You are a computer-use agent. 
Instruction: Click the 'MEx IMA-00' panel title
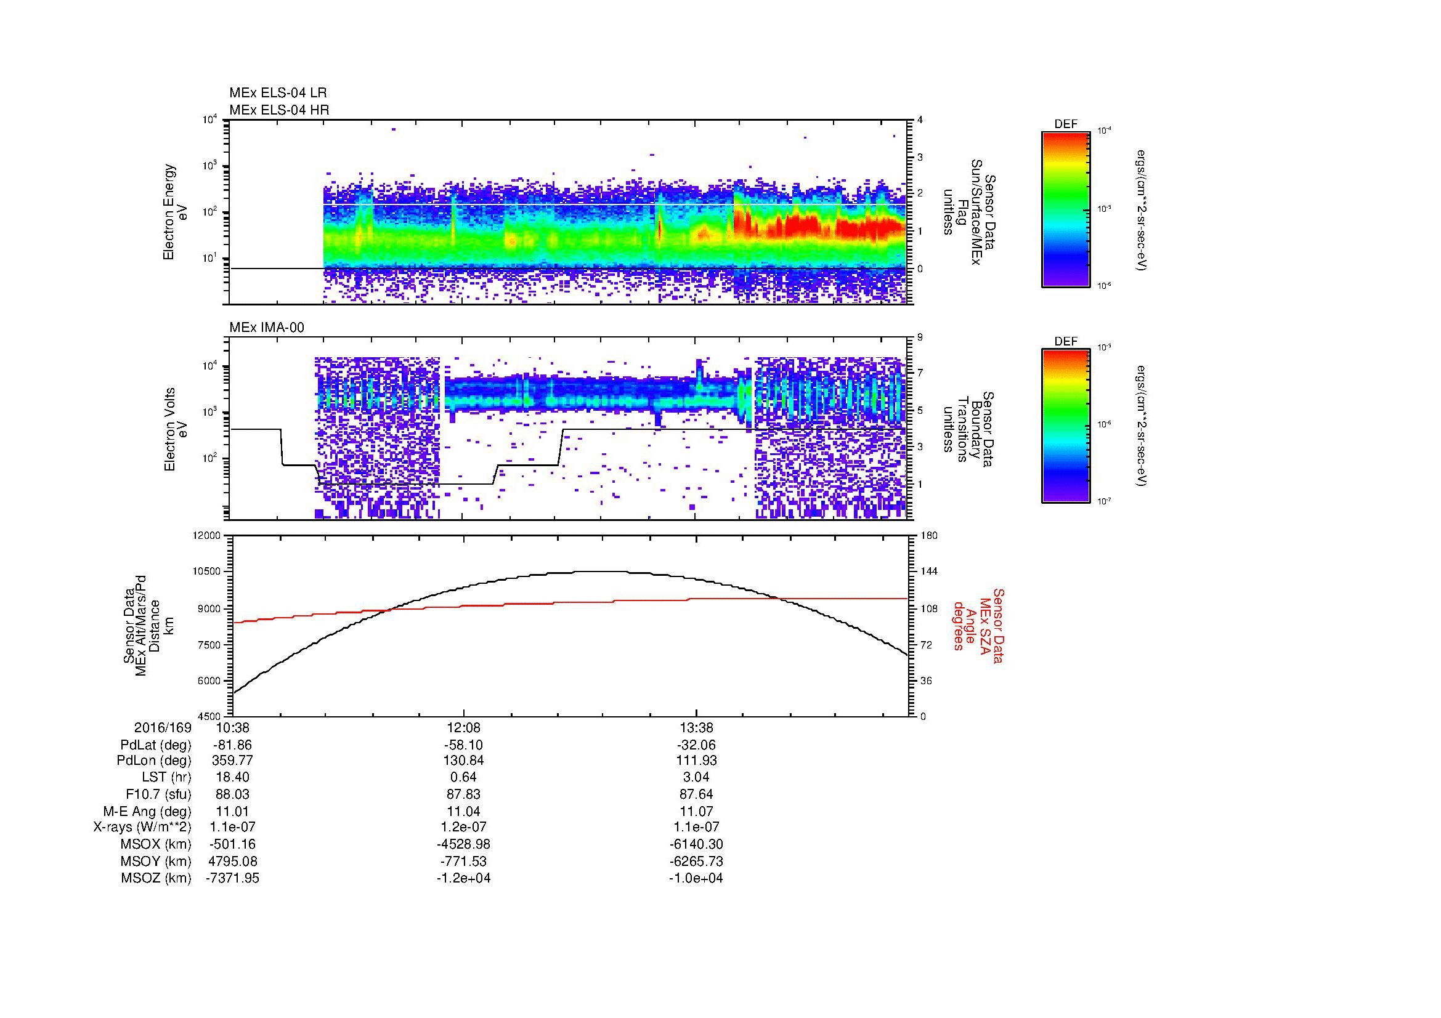pyautogui.click(x=267, y=328)
